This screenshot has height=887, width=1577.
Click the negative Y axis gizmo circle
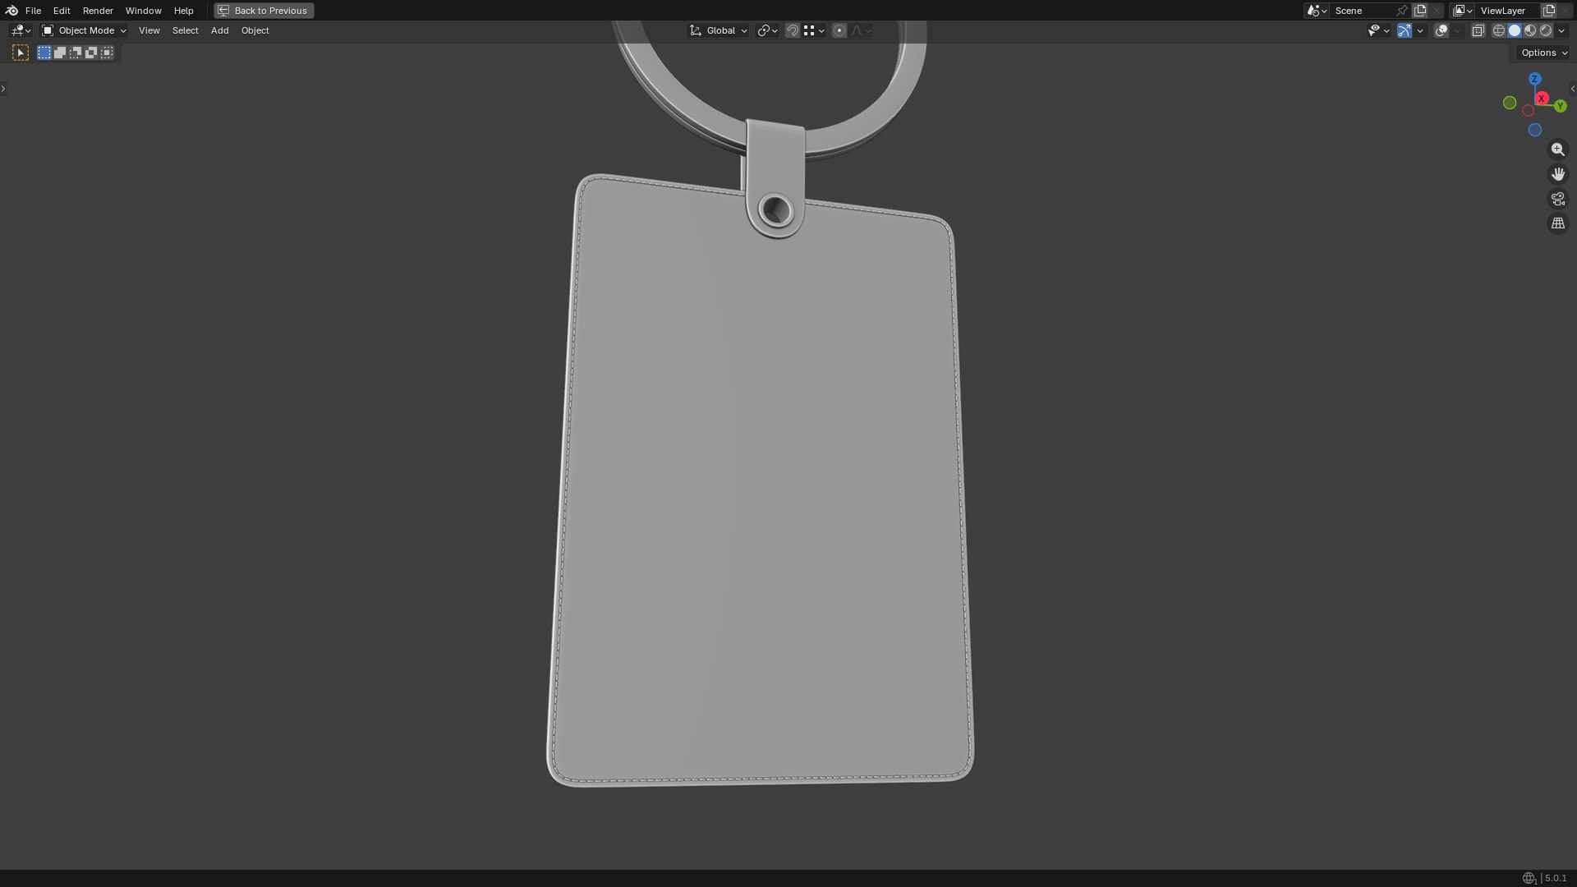click(x=1510, y=103)
